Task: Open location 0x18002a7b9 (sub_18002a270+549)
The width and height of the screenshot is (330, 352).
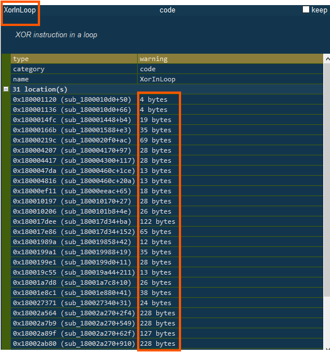Action: coord(74,323)
